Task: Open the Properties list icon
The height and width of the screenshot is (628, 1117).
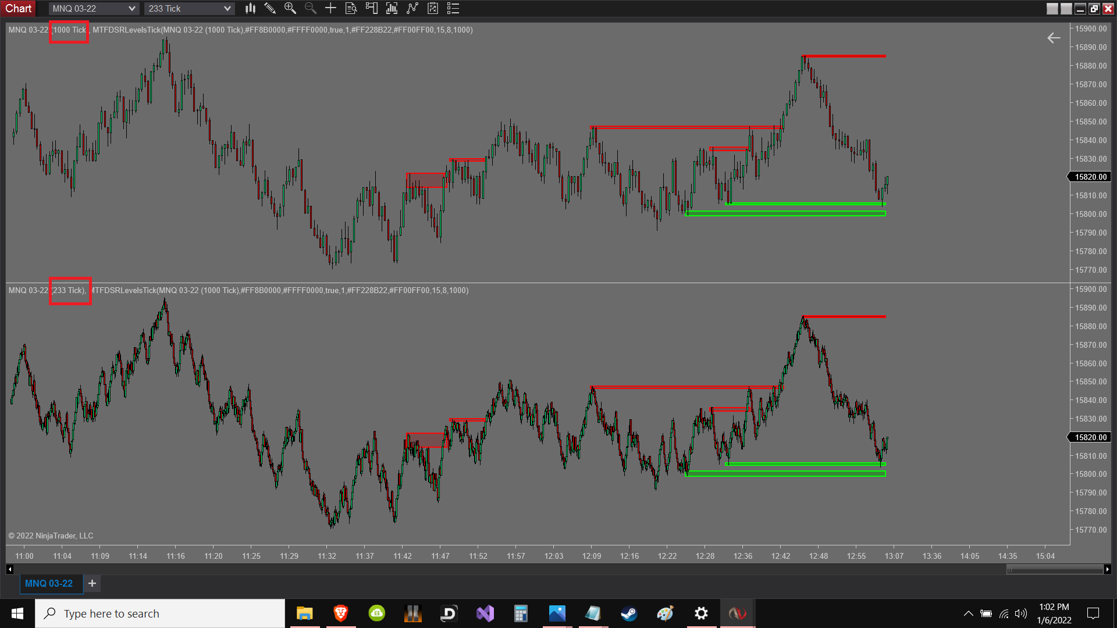Action: click(453, 8)
